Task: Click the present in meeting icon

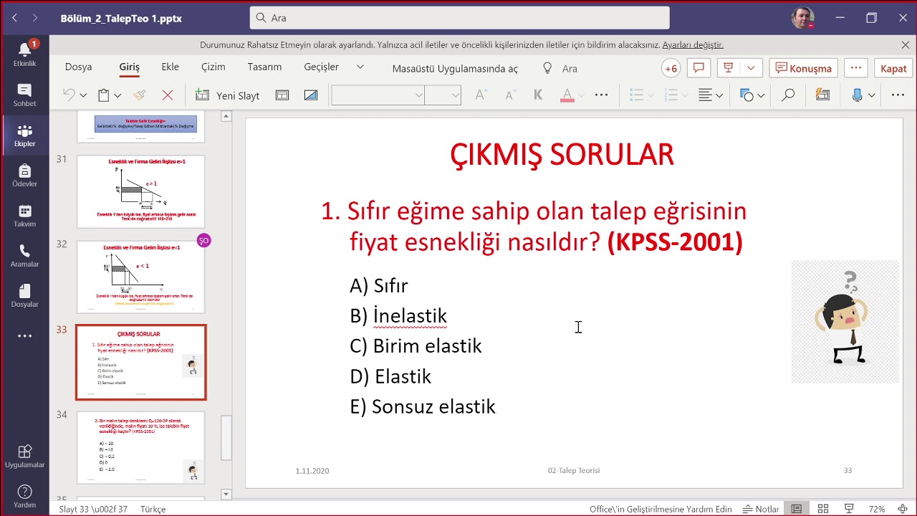Action: [729, 68]
